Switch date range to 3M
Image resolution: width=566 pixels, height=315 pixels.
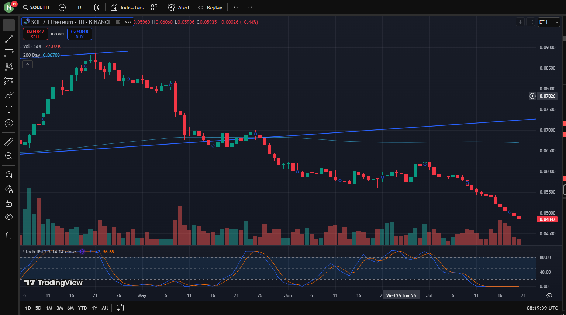coord(60,308)
